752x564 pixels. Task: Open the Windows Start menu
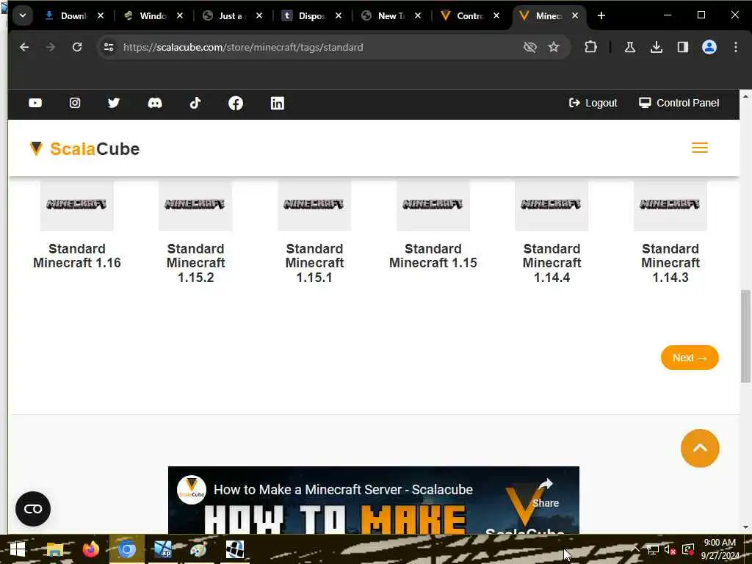click(x=18, y=549)
